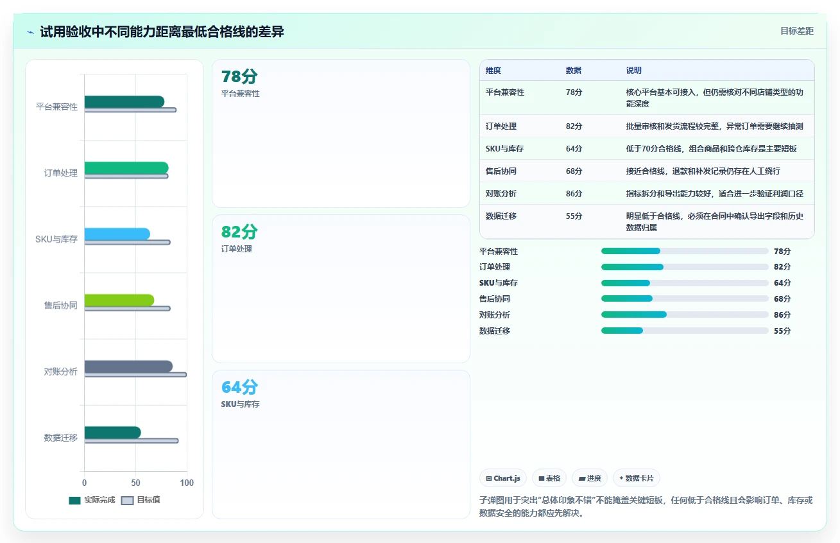Click the 55分 value in table
The width and height of the screenshot is (840, 543).
tap(574, 216)
